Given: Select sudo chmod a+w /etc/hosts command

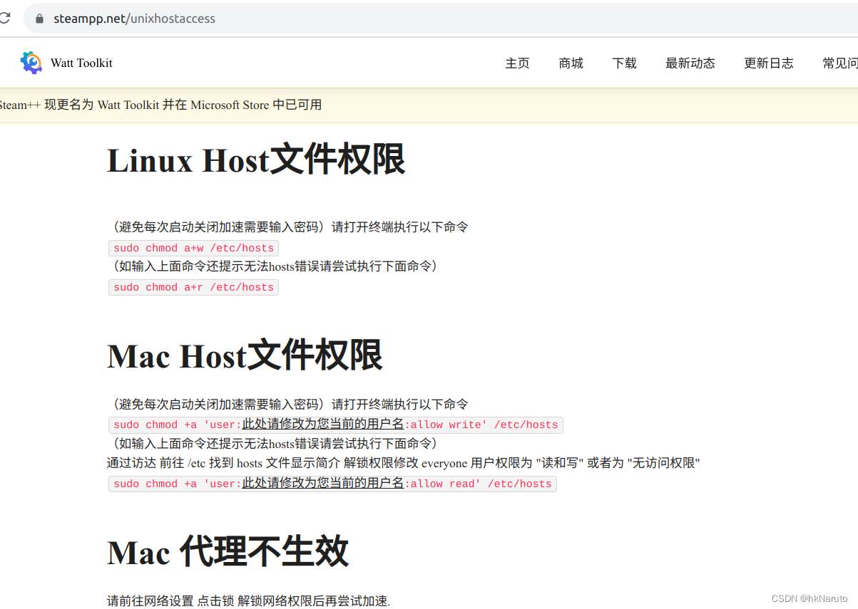Looking at the screenshot, I should (x=193, y=248).
